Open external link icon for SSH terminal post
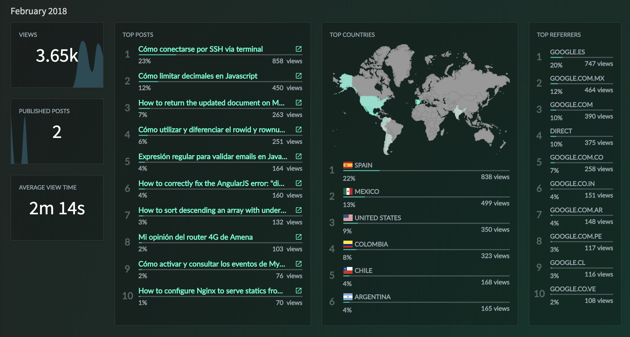 (298, 49)
